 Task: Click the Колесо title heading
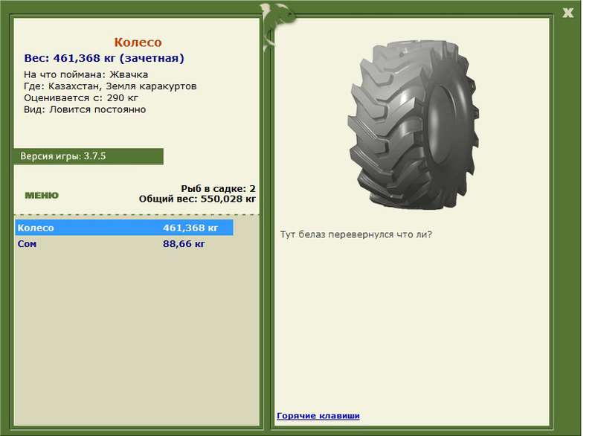(x=138, y=42)
